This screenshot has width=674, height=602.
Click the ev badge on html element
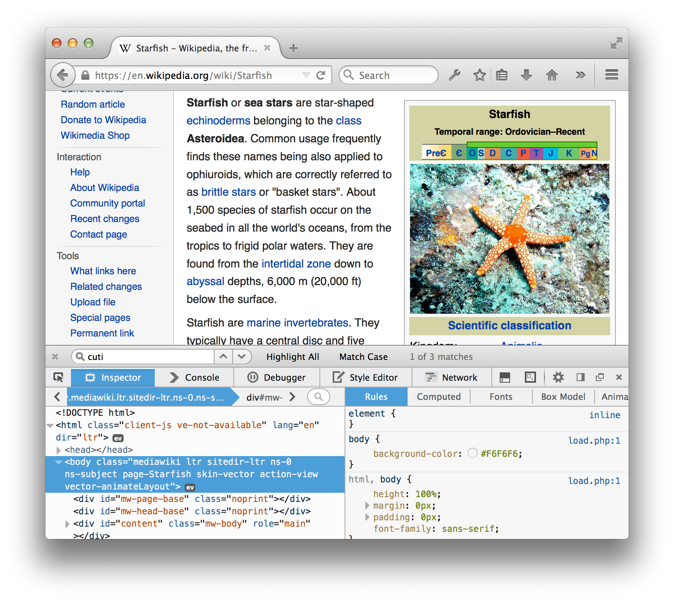[118, 438]
